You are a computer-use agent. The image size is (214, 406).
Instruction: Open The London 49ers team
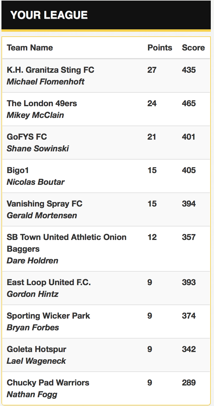click(x=42, y=104)
